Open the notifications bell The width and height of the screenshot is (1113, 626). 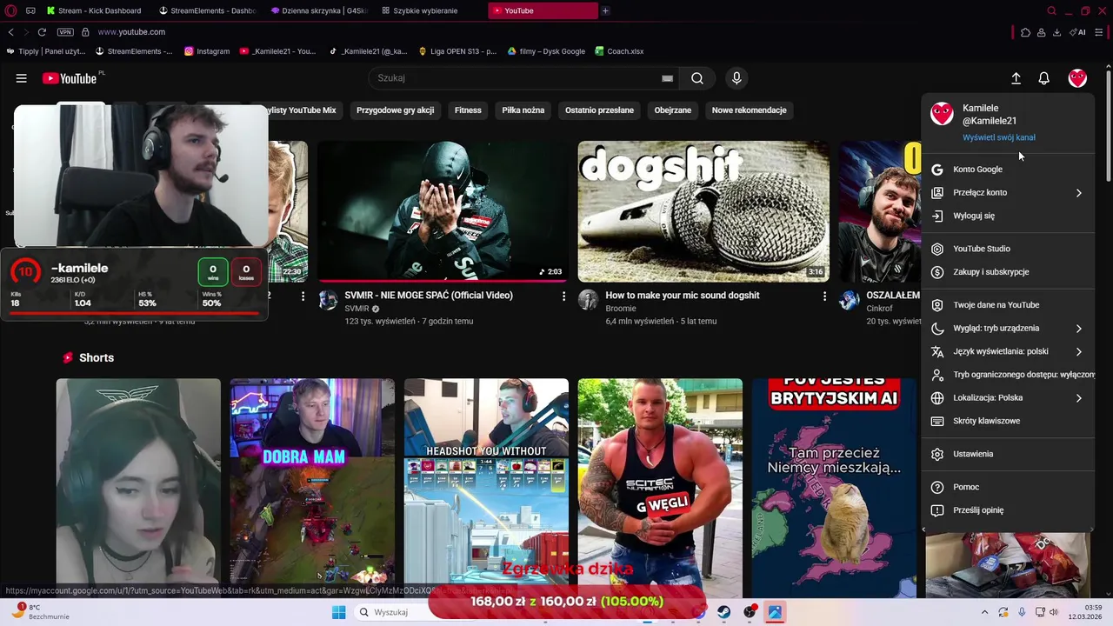point(1044,78)
